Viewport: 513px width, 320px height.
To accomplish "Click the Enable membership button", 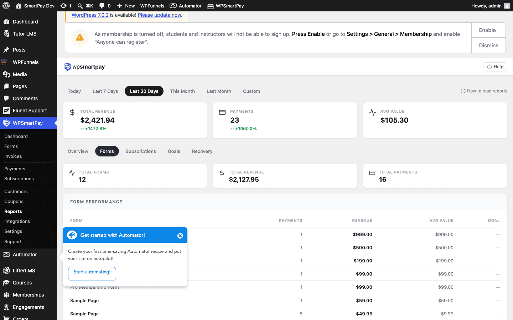I will click(488, 30).
